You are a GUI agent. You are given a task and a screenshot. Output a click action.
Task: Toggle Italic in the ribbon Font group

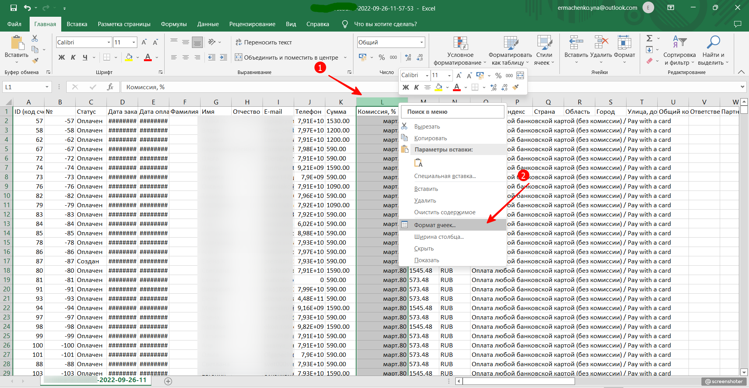click(x=73, y=58)
